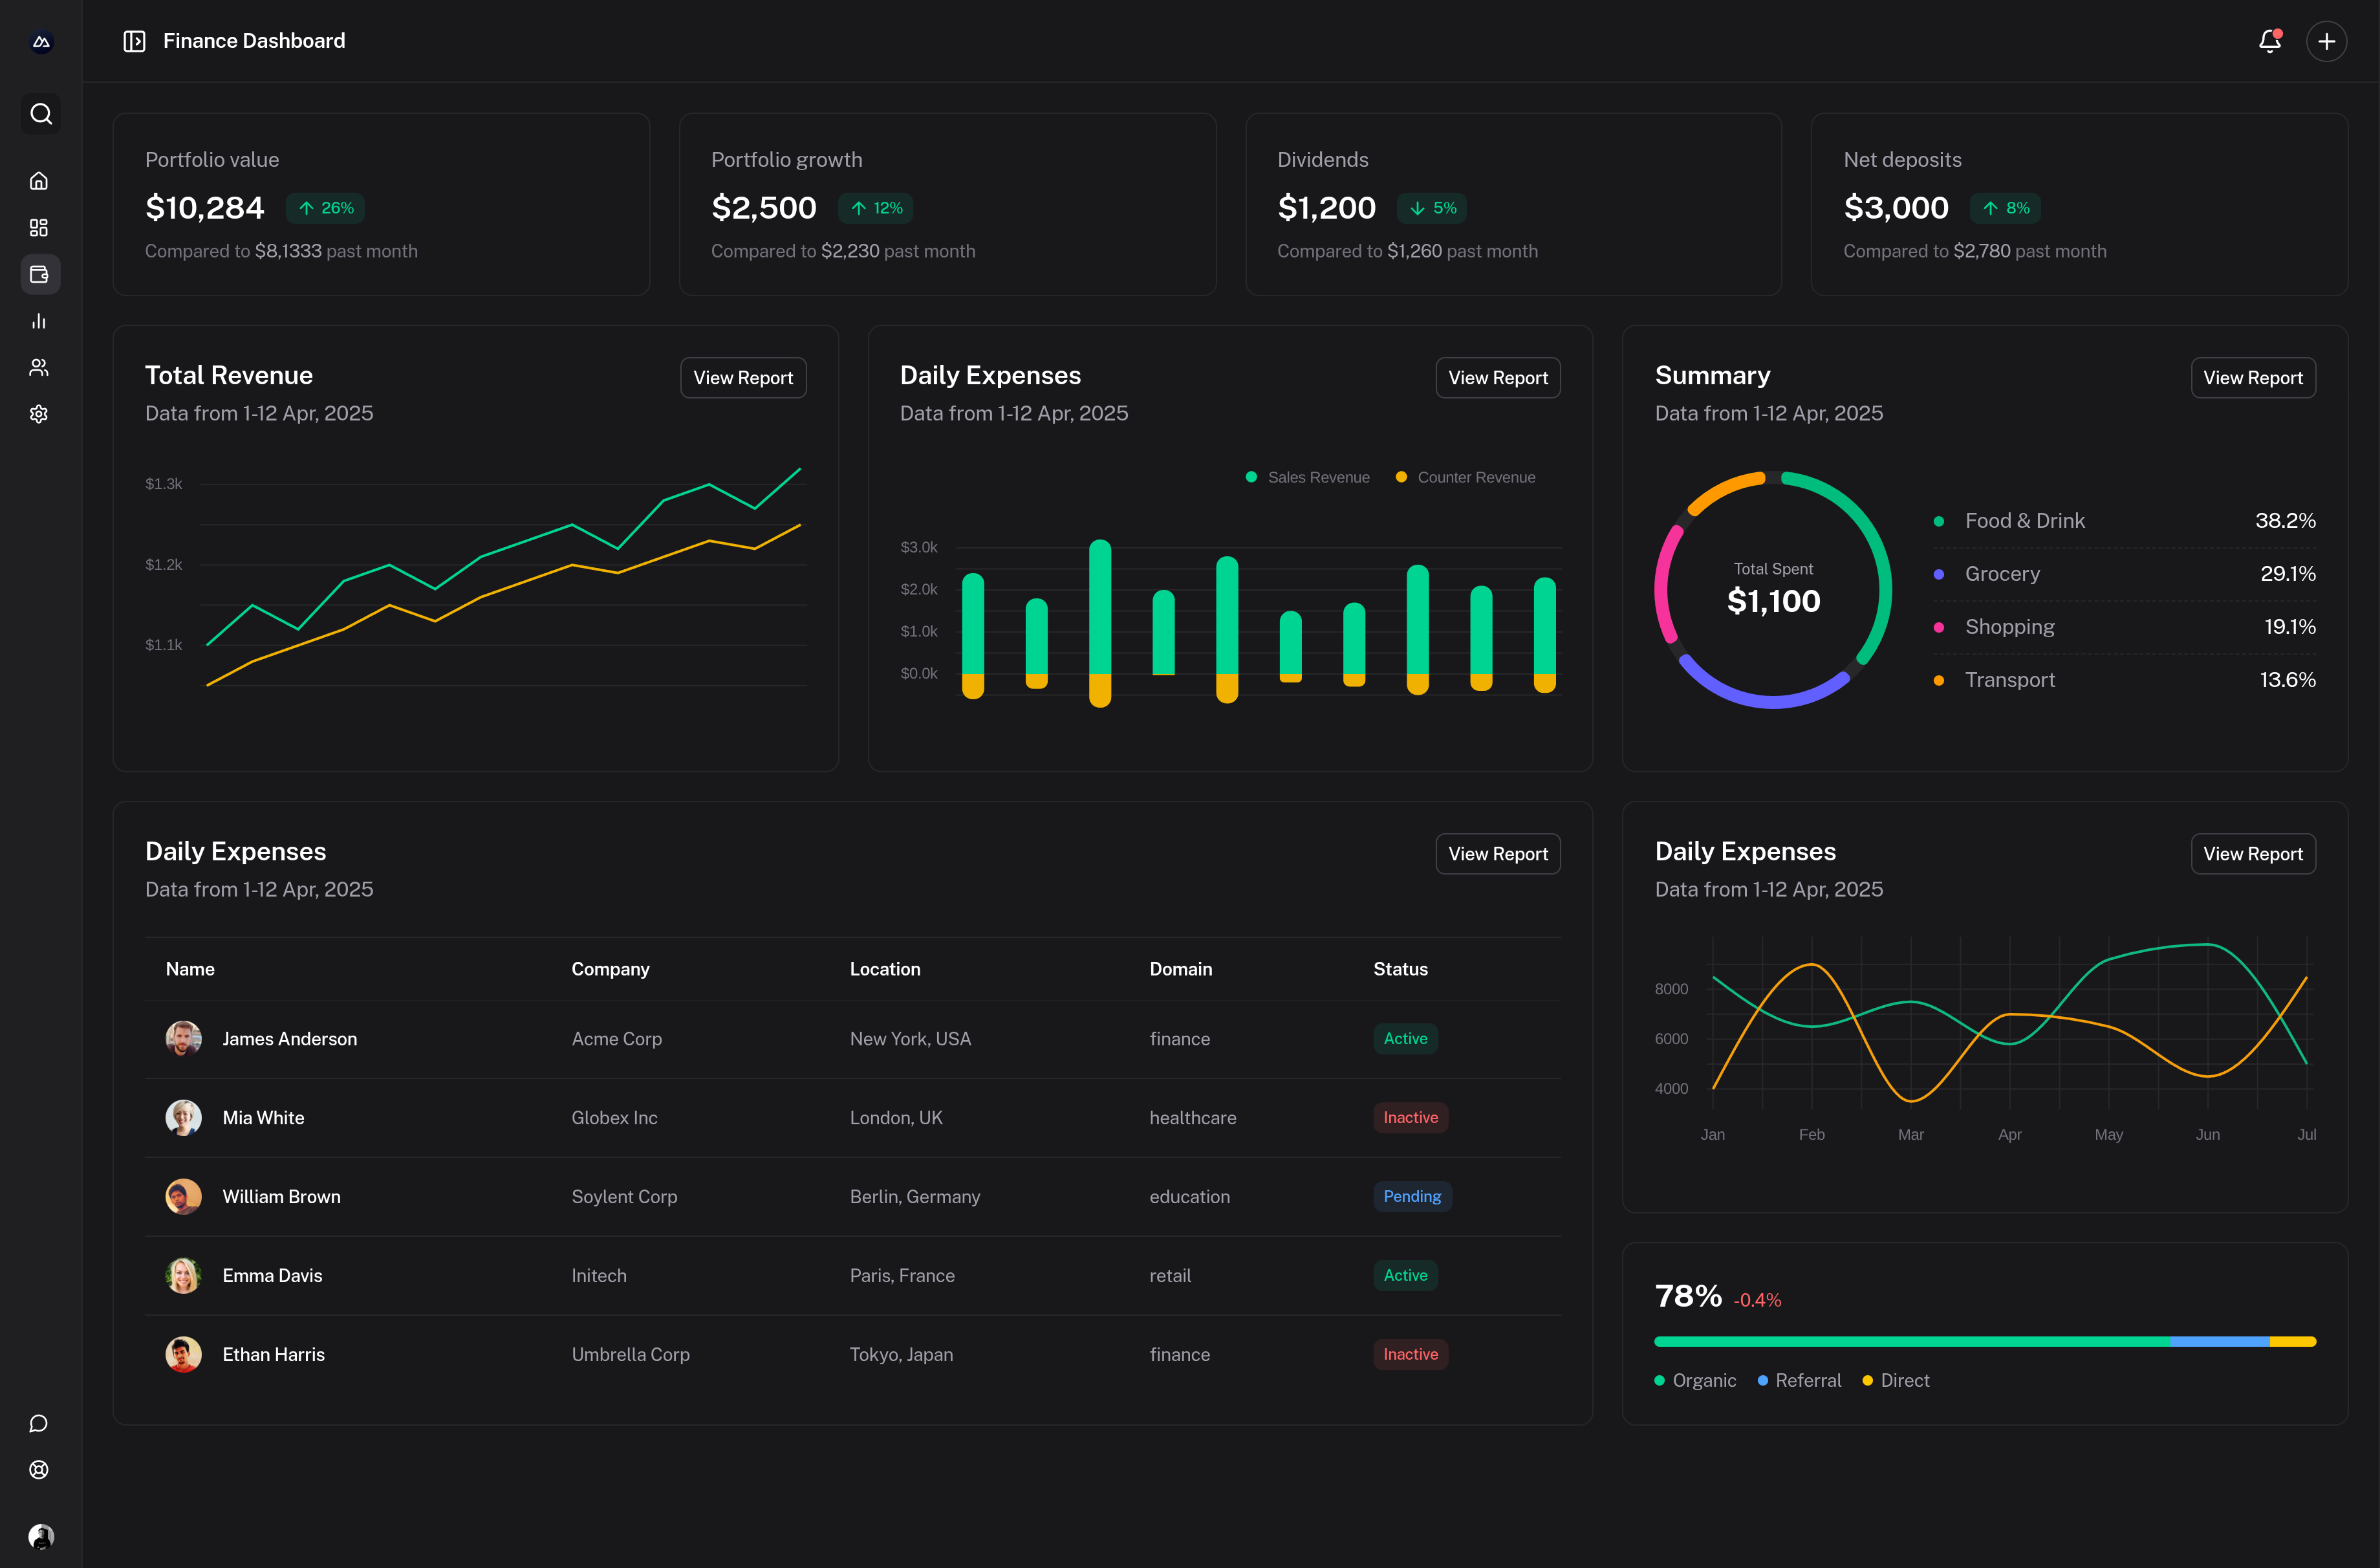Open the Home icon in sidebar
The height and width of the screenshot is (1568, 2380).
click(39, 181)
